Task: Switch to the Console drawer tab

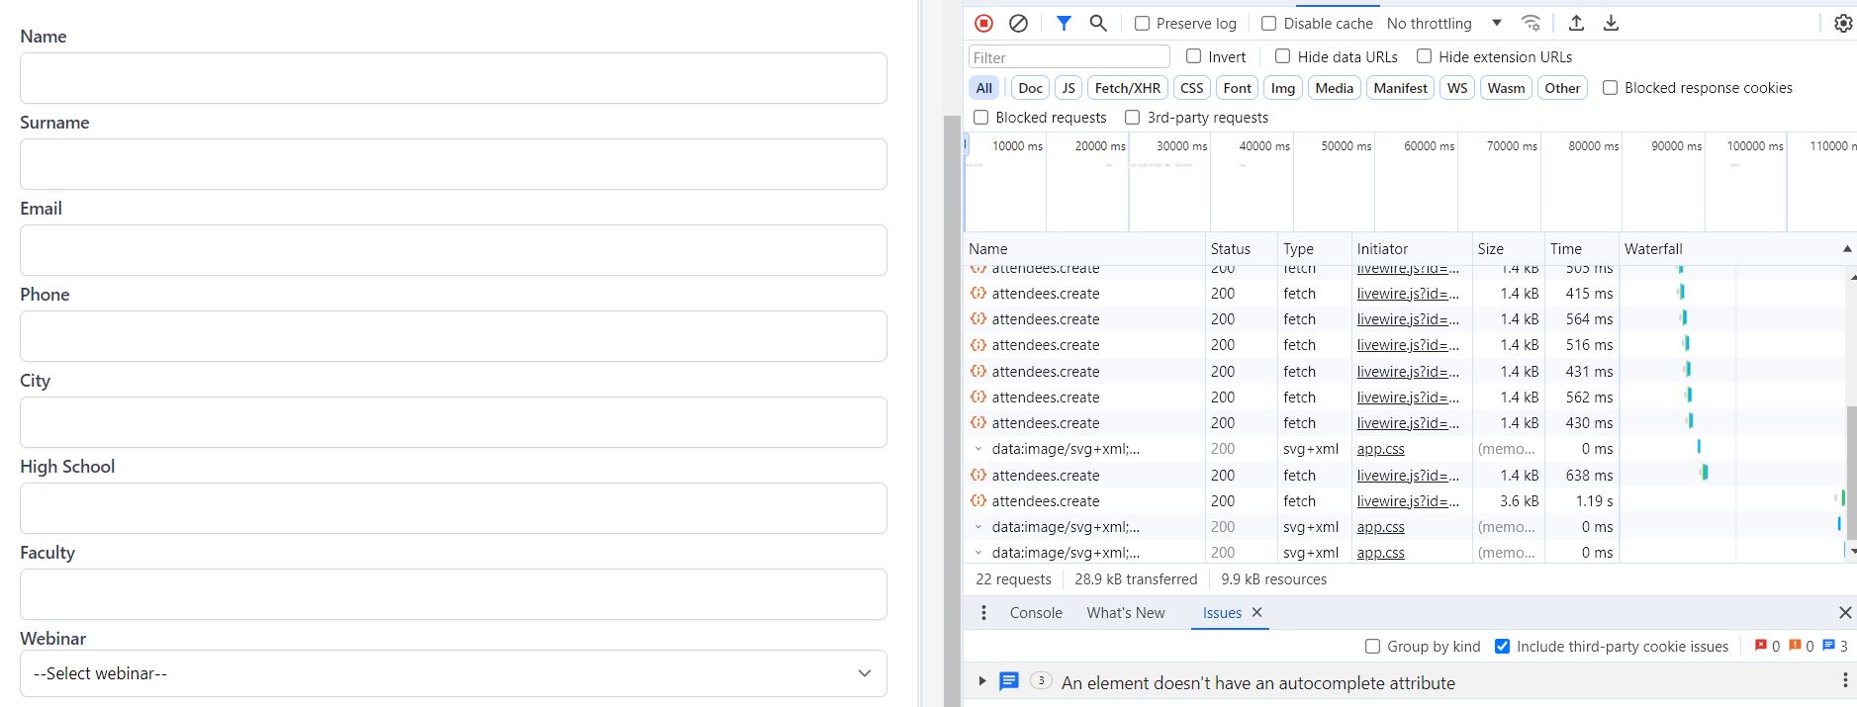Action: pyautogui.click(x=1036, y=613)
